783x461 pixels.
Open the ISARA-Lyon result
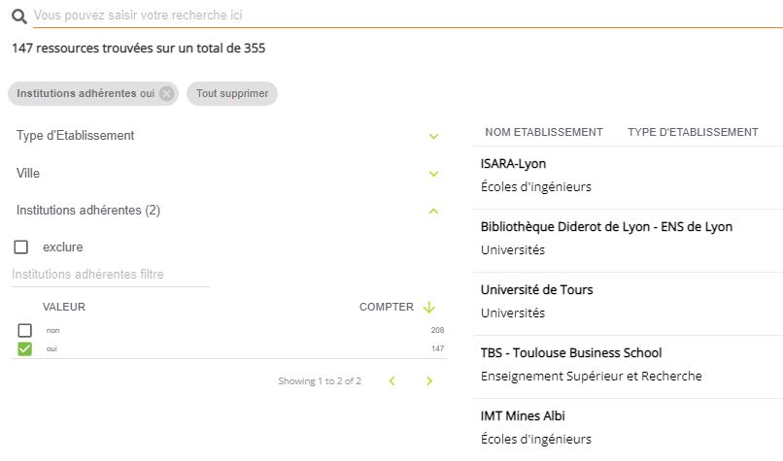[513, 164]
